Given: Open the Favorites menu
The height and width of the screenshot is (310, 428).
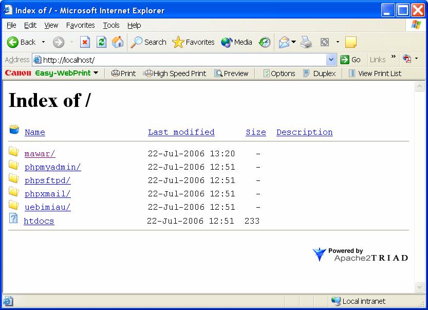Looking at the screenshot, I should click(80, 25).
